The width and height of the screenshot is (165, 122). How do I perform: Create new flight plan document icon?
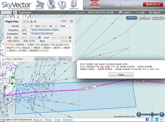pos(24,22)
